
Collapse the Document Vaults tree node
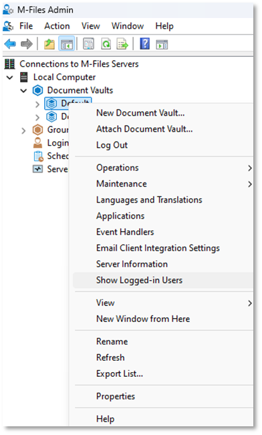coord(24,90)
